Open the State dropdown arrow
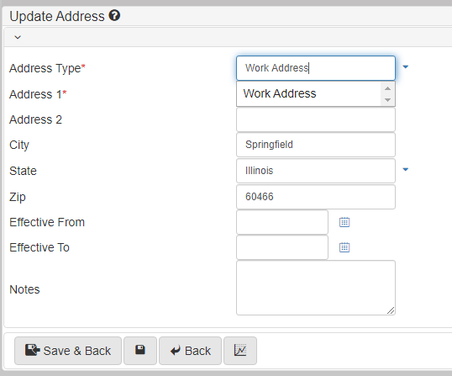The image size is (452, 376). click(405, 169)
